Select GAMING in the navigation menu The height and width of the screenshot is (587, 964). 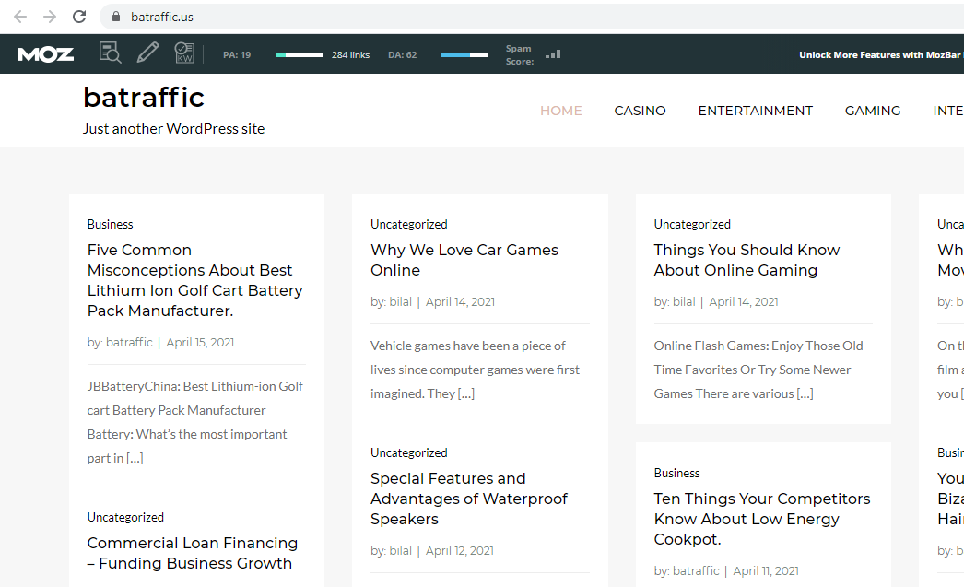point(872,111)
